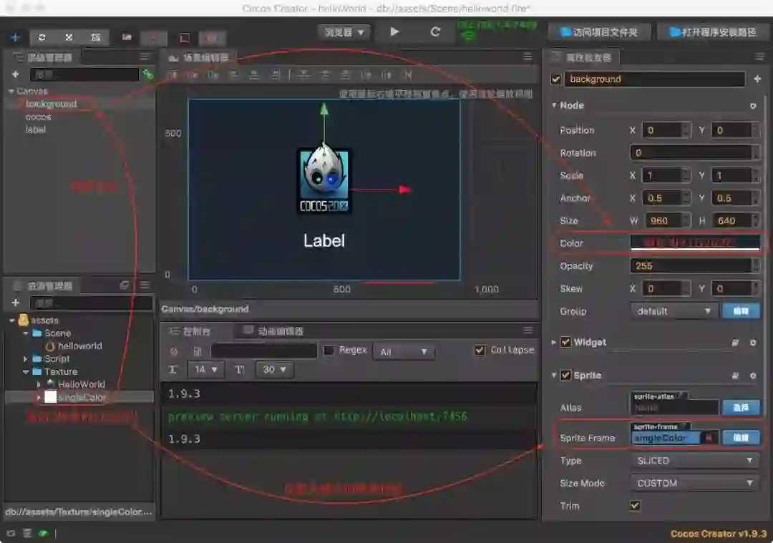
Task: Click the open app install path button
Action: 714,32
